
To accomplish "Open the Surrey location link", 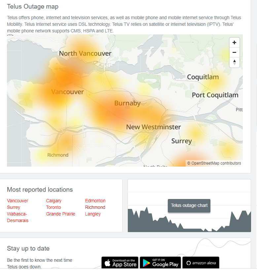I will point(14,207).
